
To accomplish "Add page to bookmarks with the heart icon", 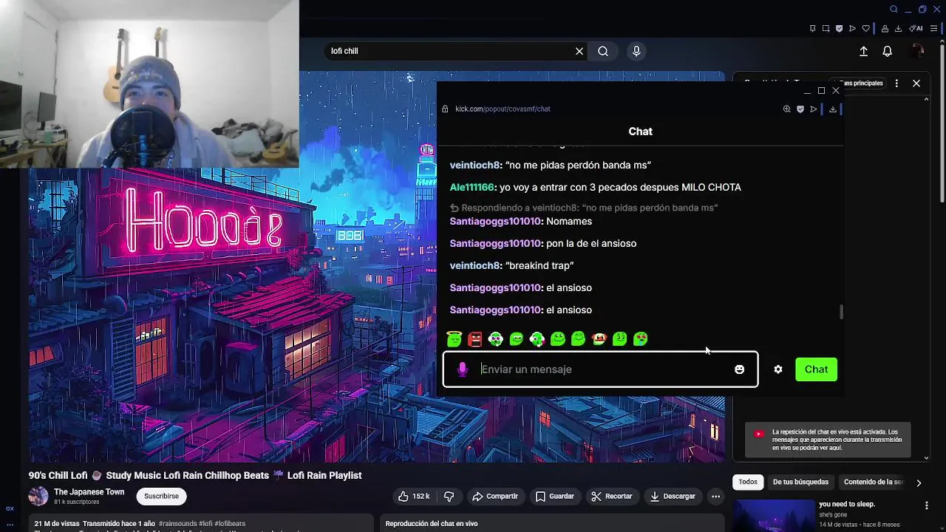I will click(x=865, y=29).
